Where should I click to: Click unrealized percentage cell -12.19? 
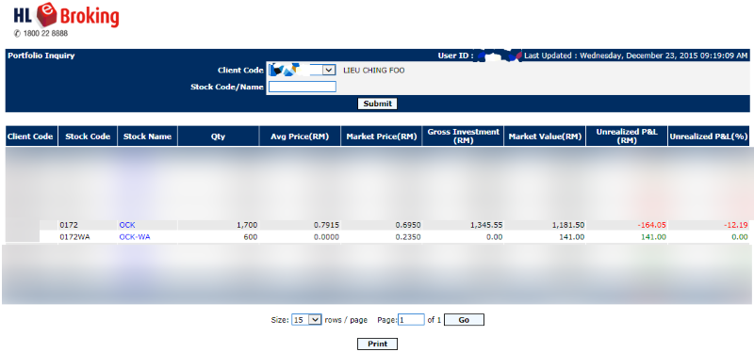(737, 225)
